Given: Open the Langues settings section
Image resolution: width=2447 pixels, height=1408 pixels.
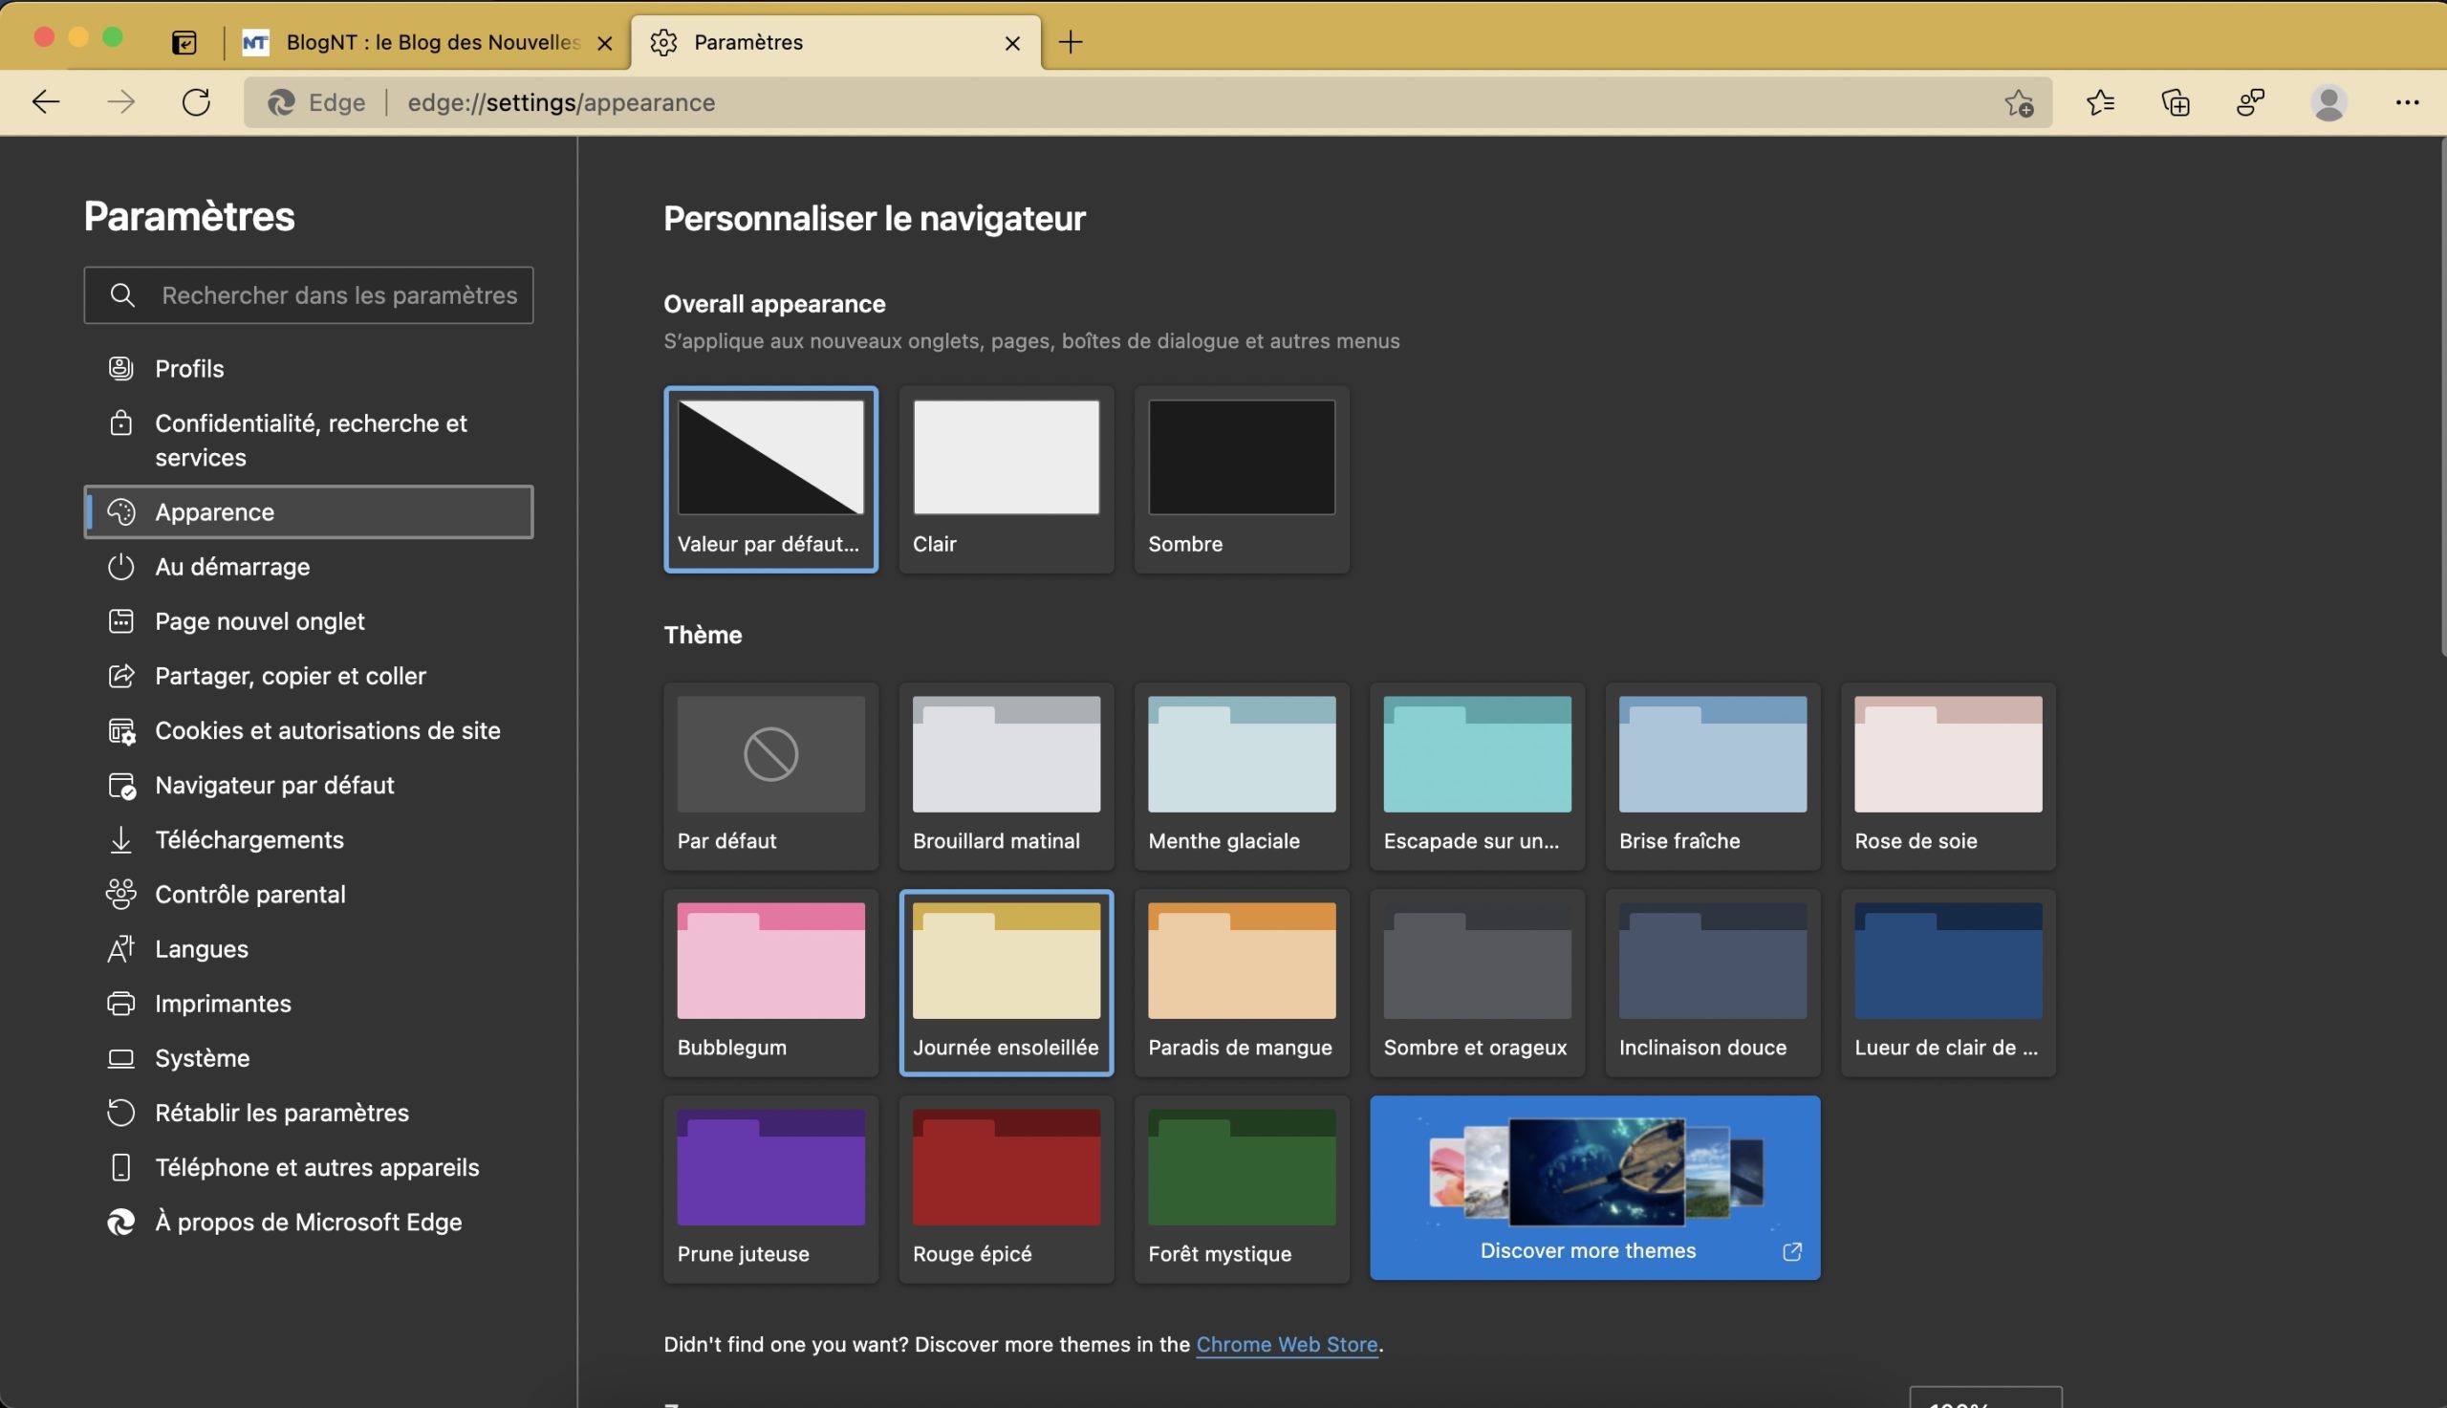Looking at the screenshot, I should click(x=201, y=948).
